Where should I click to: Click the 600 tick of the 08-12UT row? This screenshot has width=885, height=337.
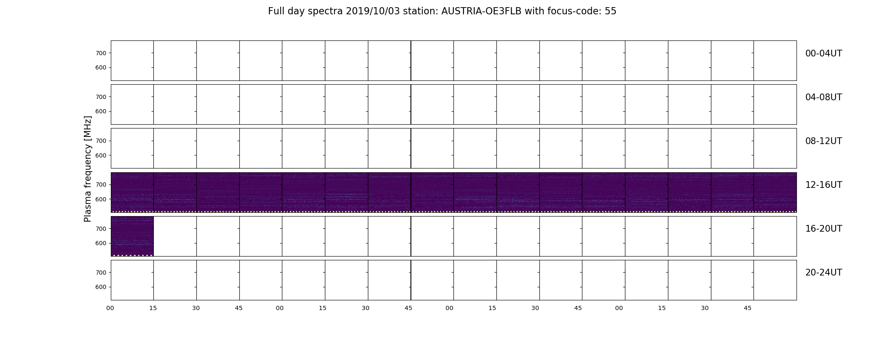pyautogui.click(x=101, y=155)
